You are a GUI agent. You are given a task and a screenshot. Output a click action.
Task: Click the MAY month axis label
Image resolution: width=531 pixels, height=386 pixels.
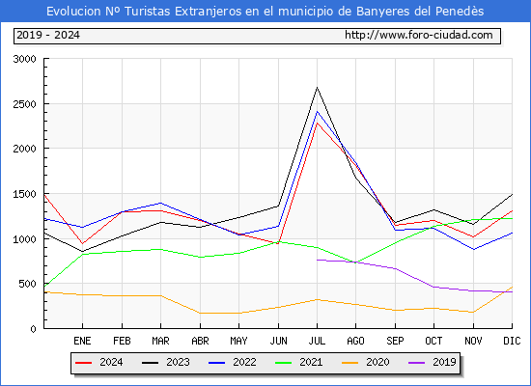click(238, 341)
